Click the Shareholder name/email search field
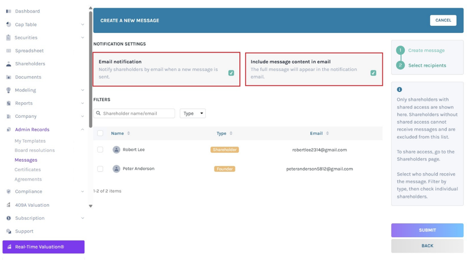The width and height of the screenshot is (467, 260). [134, 113]
